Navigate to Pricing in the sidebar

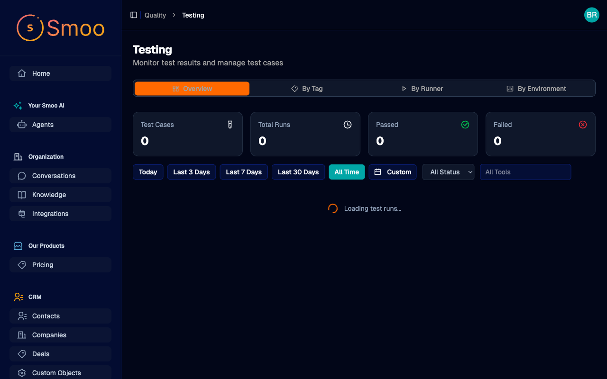click(43, 265)
